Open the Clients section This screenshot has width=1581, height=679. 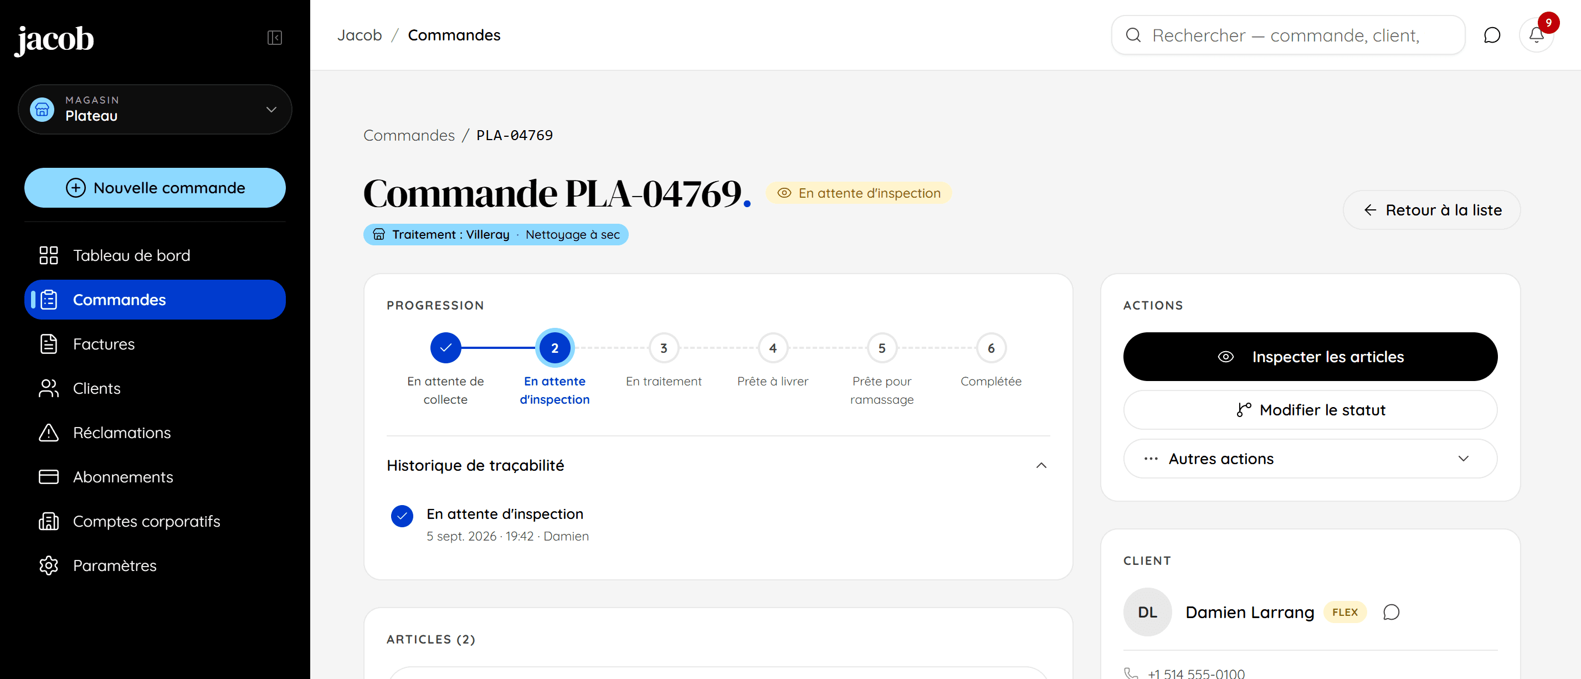pyautogui.click(x=155, y=388)
